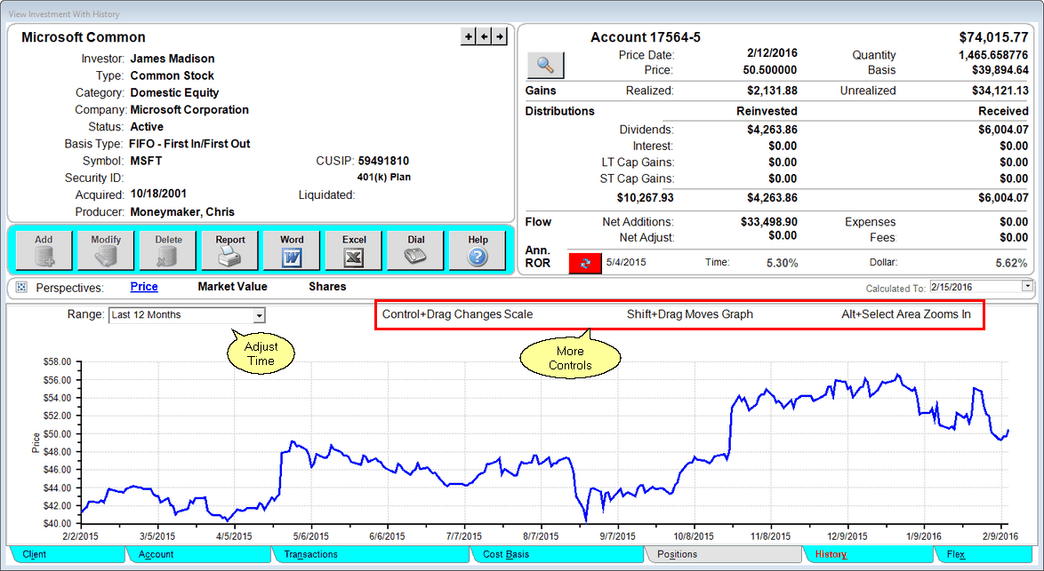This screenshot has width=1044, height=571.
Task: Select the Price perspective link
Action: [144, 287]
